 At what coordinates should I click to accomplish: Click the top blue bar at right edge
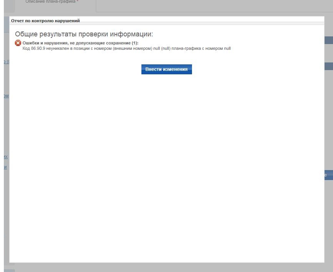tap(328, 40)
